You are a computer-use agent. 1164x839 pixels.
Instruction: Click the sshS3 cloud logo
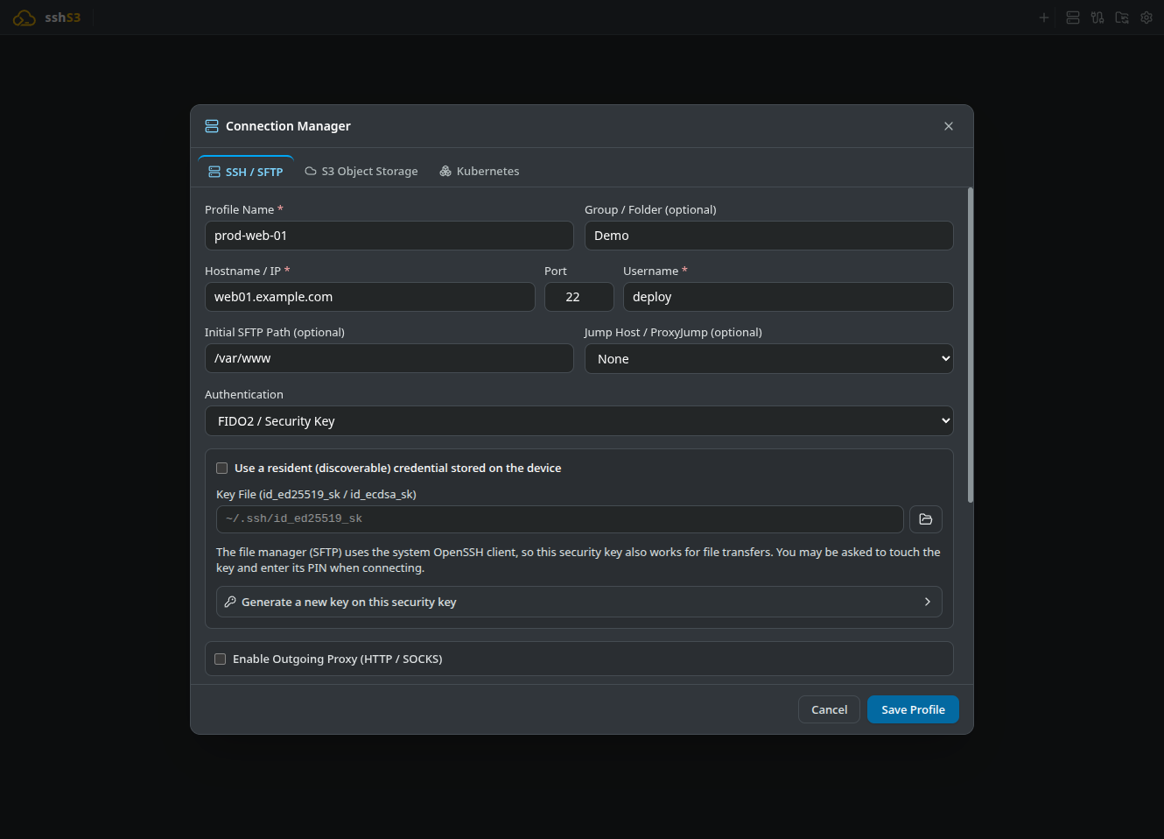tap(25, 18)
